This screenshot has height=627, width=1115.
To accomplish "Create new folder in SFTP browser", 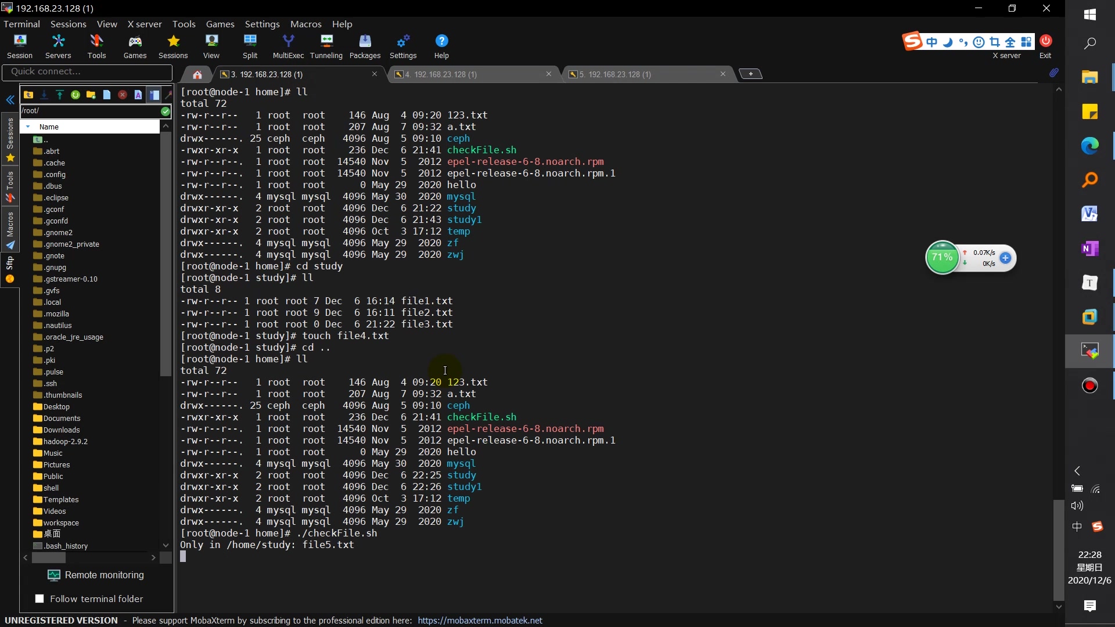I will tap(91, 95).
